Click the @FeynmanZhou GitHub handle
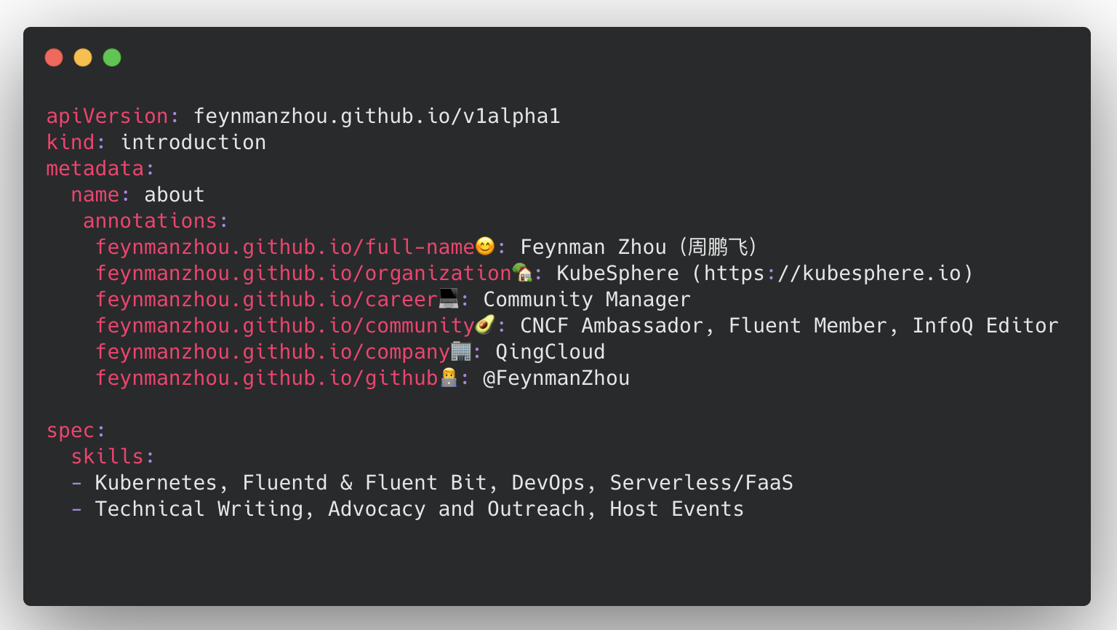This screenshot has width=1117, height=630. coord(556,378)
